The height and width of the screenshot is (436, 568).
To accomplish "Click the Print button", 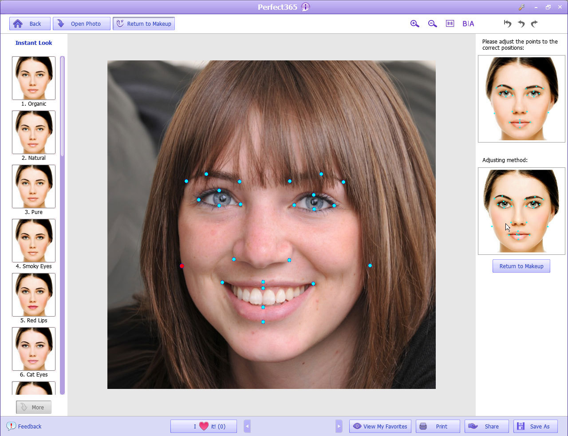I will tap(438, 426).
